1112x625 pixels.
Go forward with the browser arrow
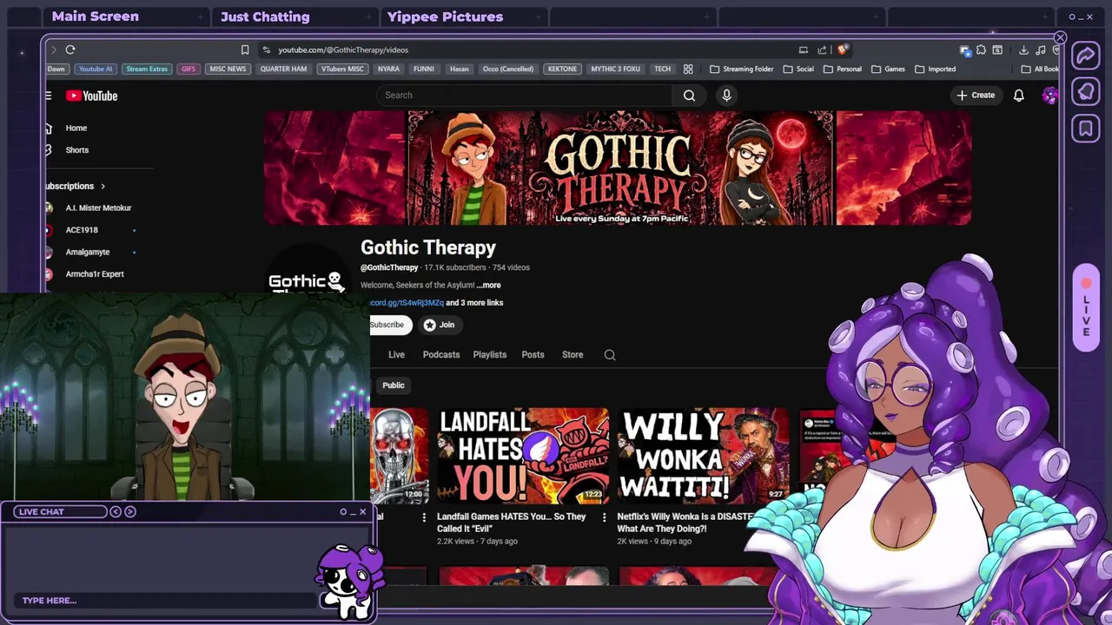pyautogui.click(x=54, y=49)
